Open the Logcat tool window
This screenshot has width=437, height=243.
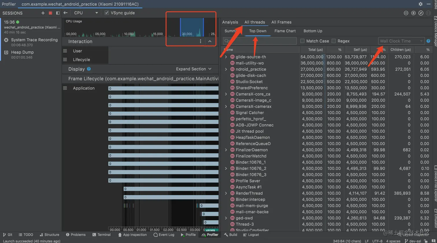(251, 235)
